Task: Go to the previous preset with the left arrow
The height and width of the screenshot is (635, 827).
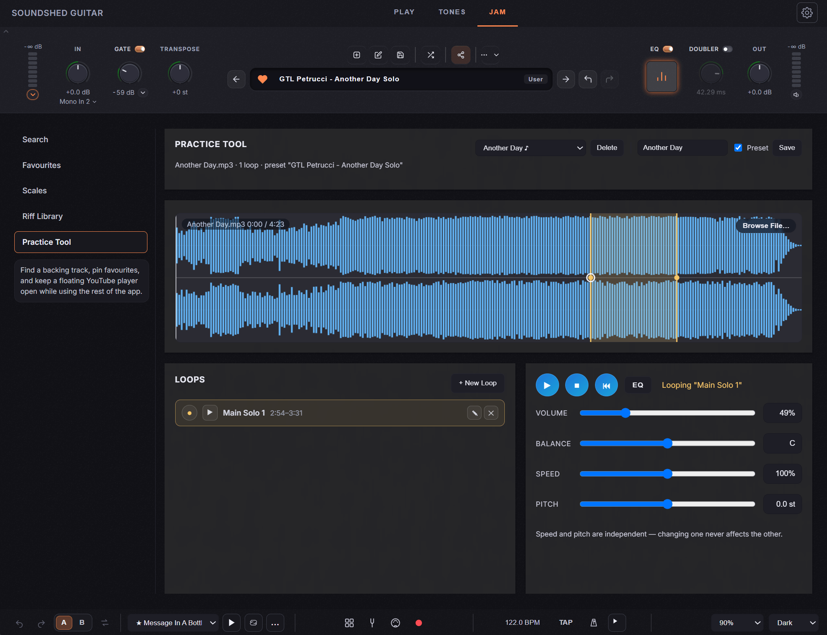Action: point(236,79)
